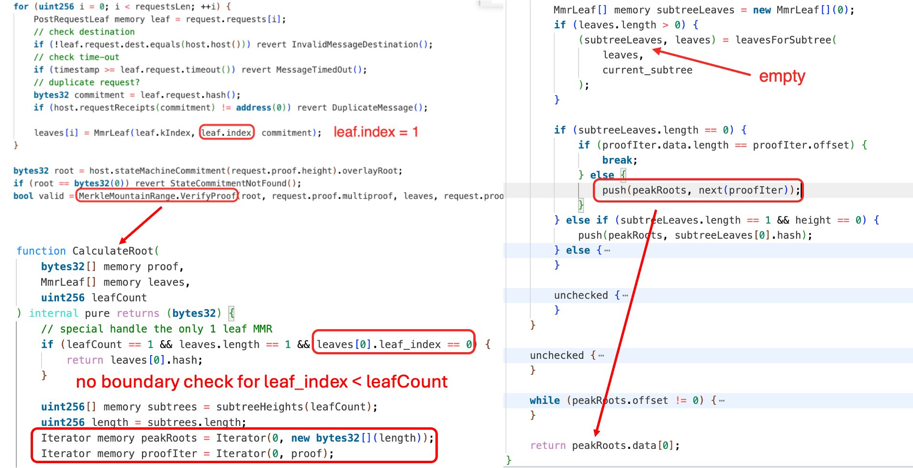Image resolution: width=913 pixels, height=468 pixels.
Task: Click the revert DuplicateMessage() call
Action: (x=362, y=108)
